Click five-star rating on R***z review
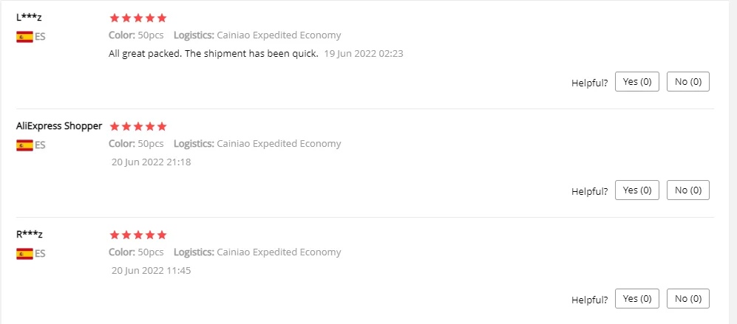The width and height of the screenshot is (737, 324). click(x=138, y=235)
